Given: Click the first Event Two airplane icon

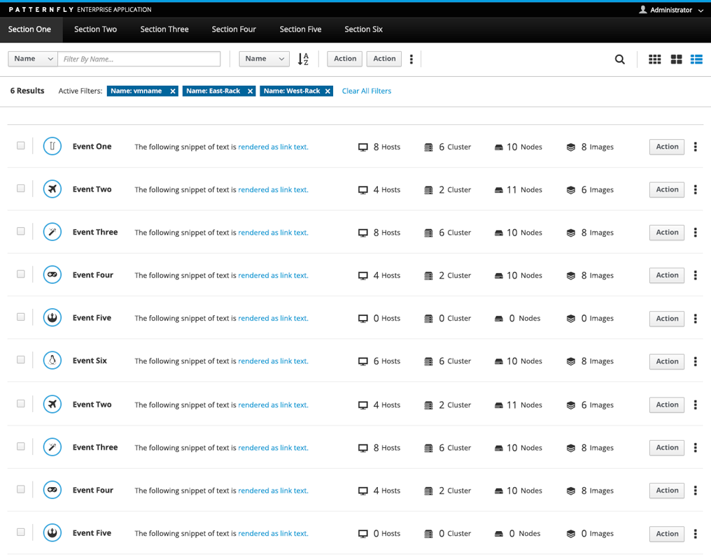Looking at the screenshot, I should pyautogui.click(x=52, y=189).
